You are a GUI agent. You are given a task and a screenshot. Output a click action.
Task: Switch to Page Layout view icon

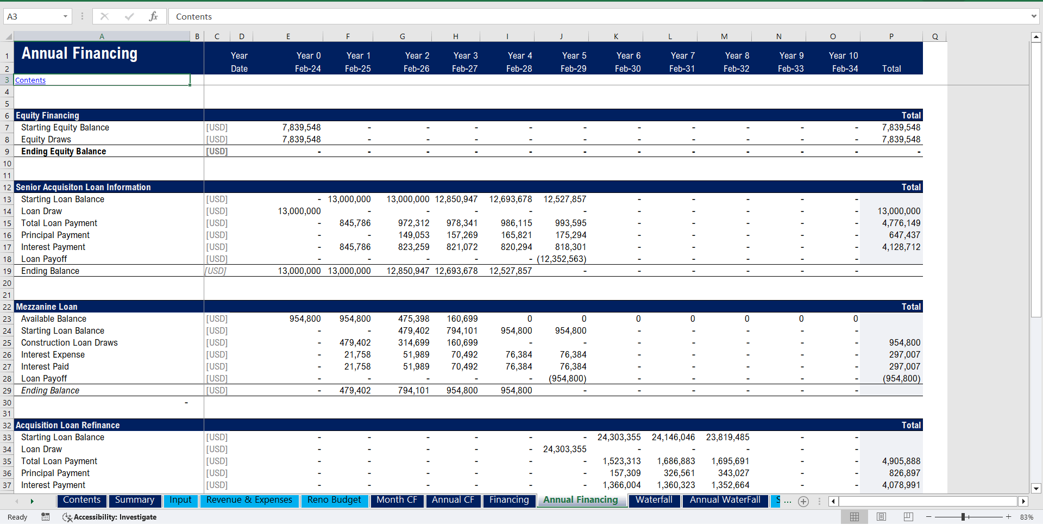(882, 517)
